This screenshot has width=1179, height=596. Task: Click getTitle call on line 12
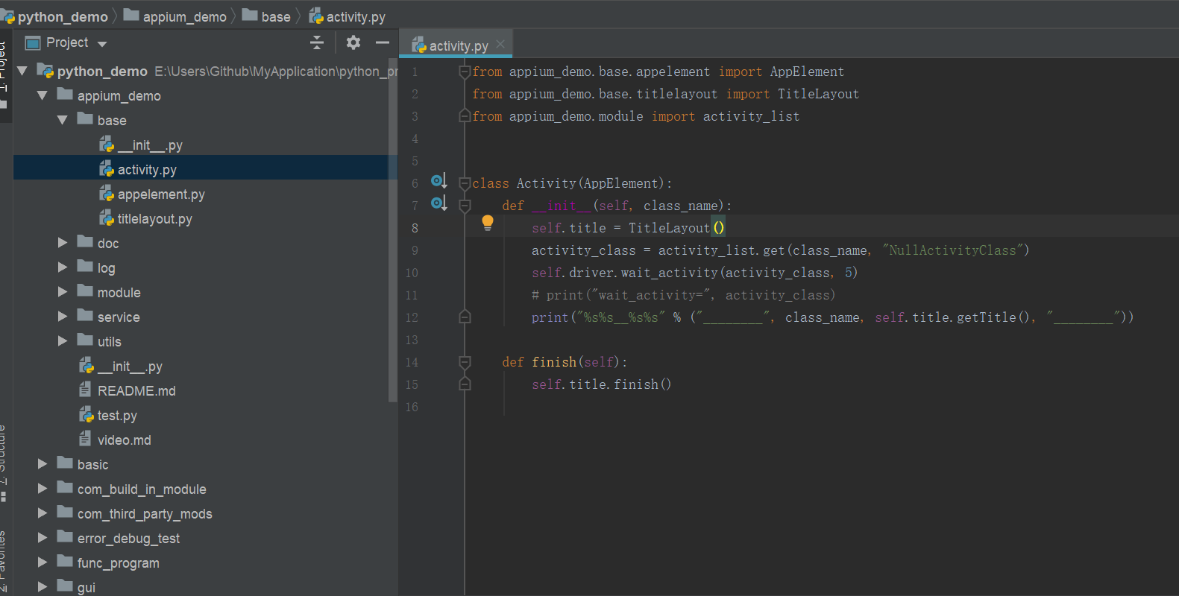986,317
